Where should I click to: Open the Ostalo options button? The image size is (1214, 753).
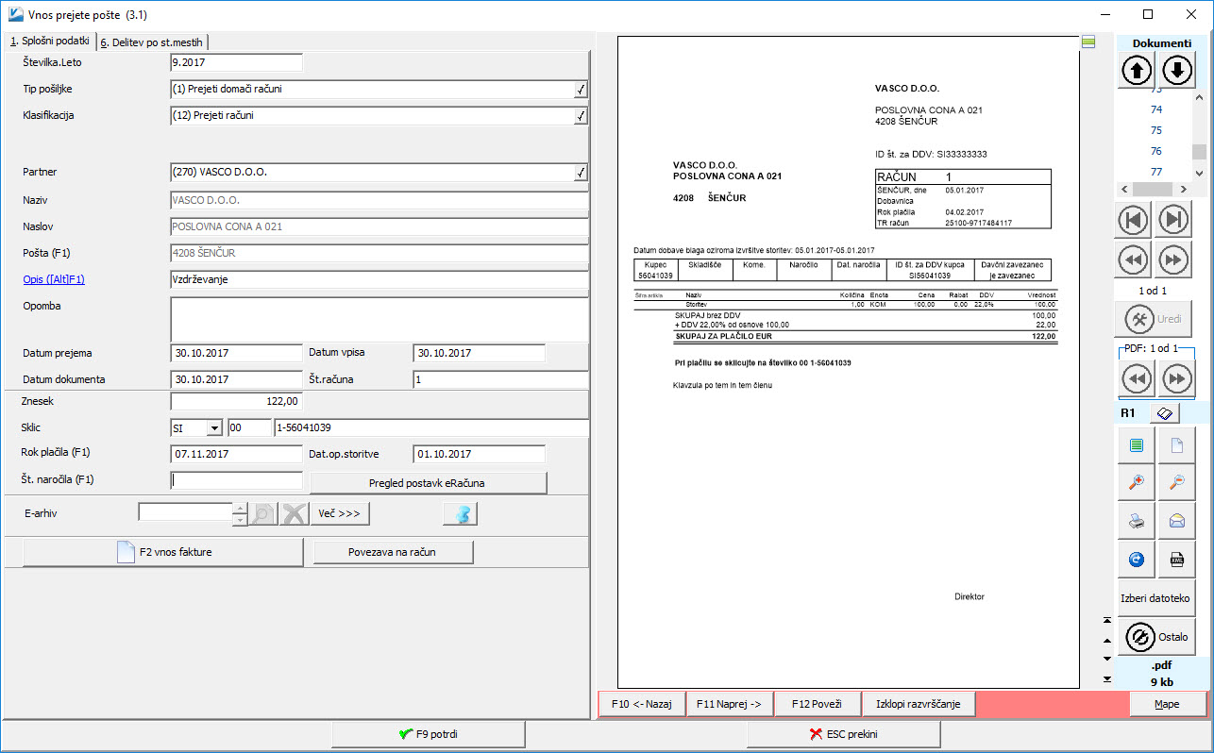click(1156, 637)
